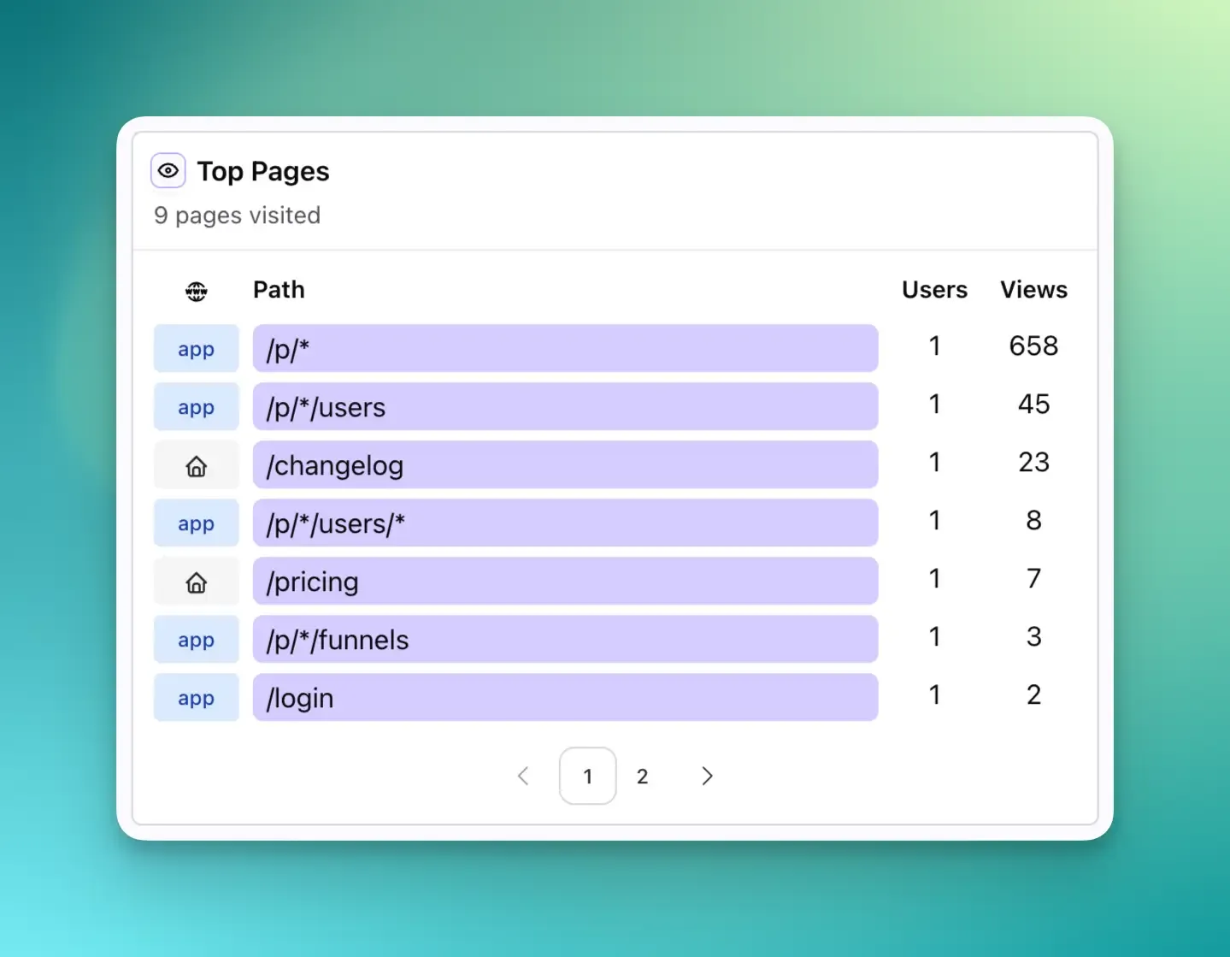Viewport: 1230px width, 957px height.
Task: Click the previous page arrow
Action: 523,776
